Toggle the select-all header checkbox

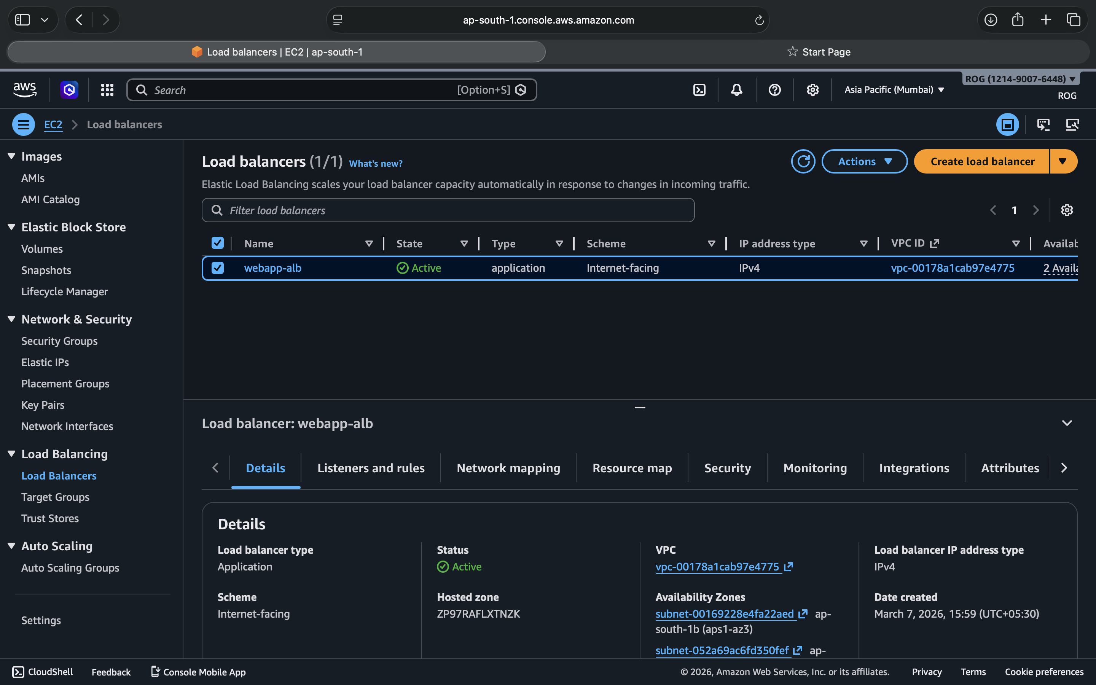tap(217, 243)
